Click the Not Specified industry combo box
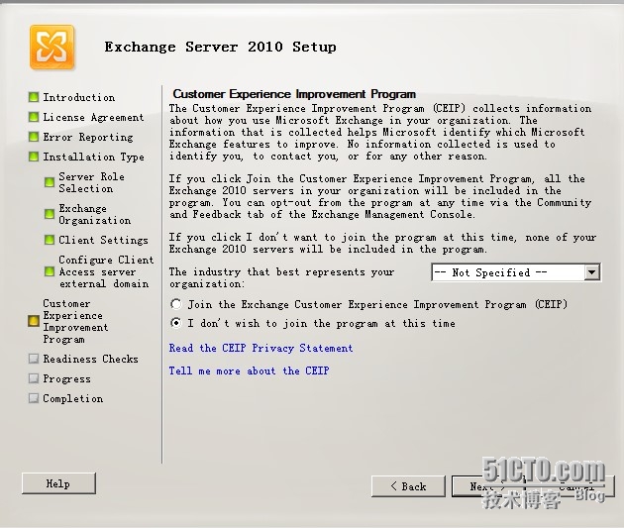624x528 pixels. tap(516, 272)
